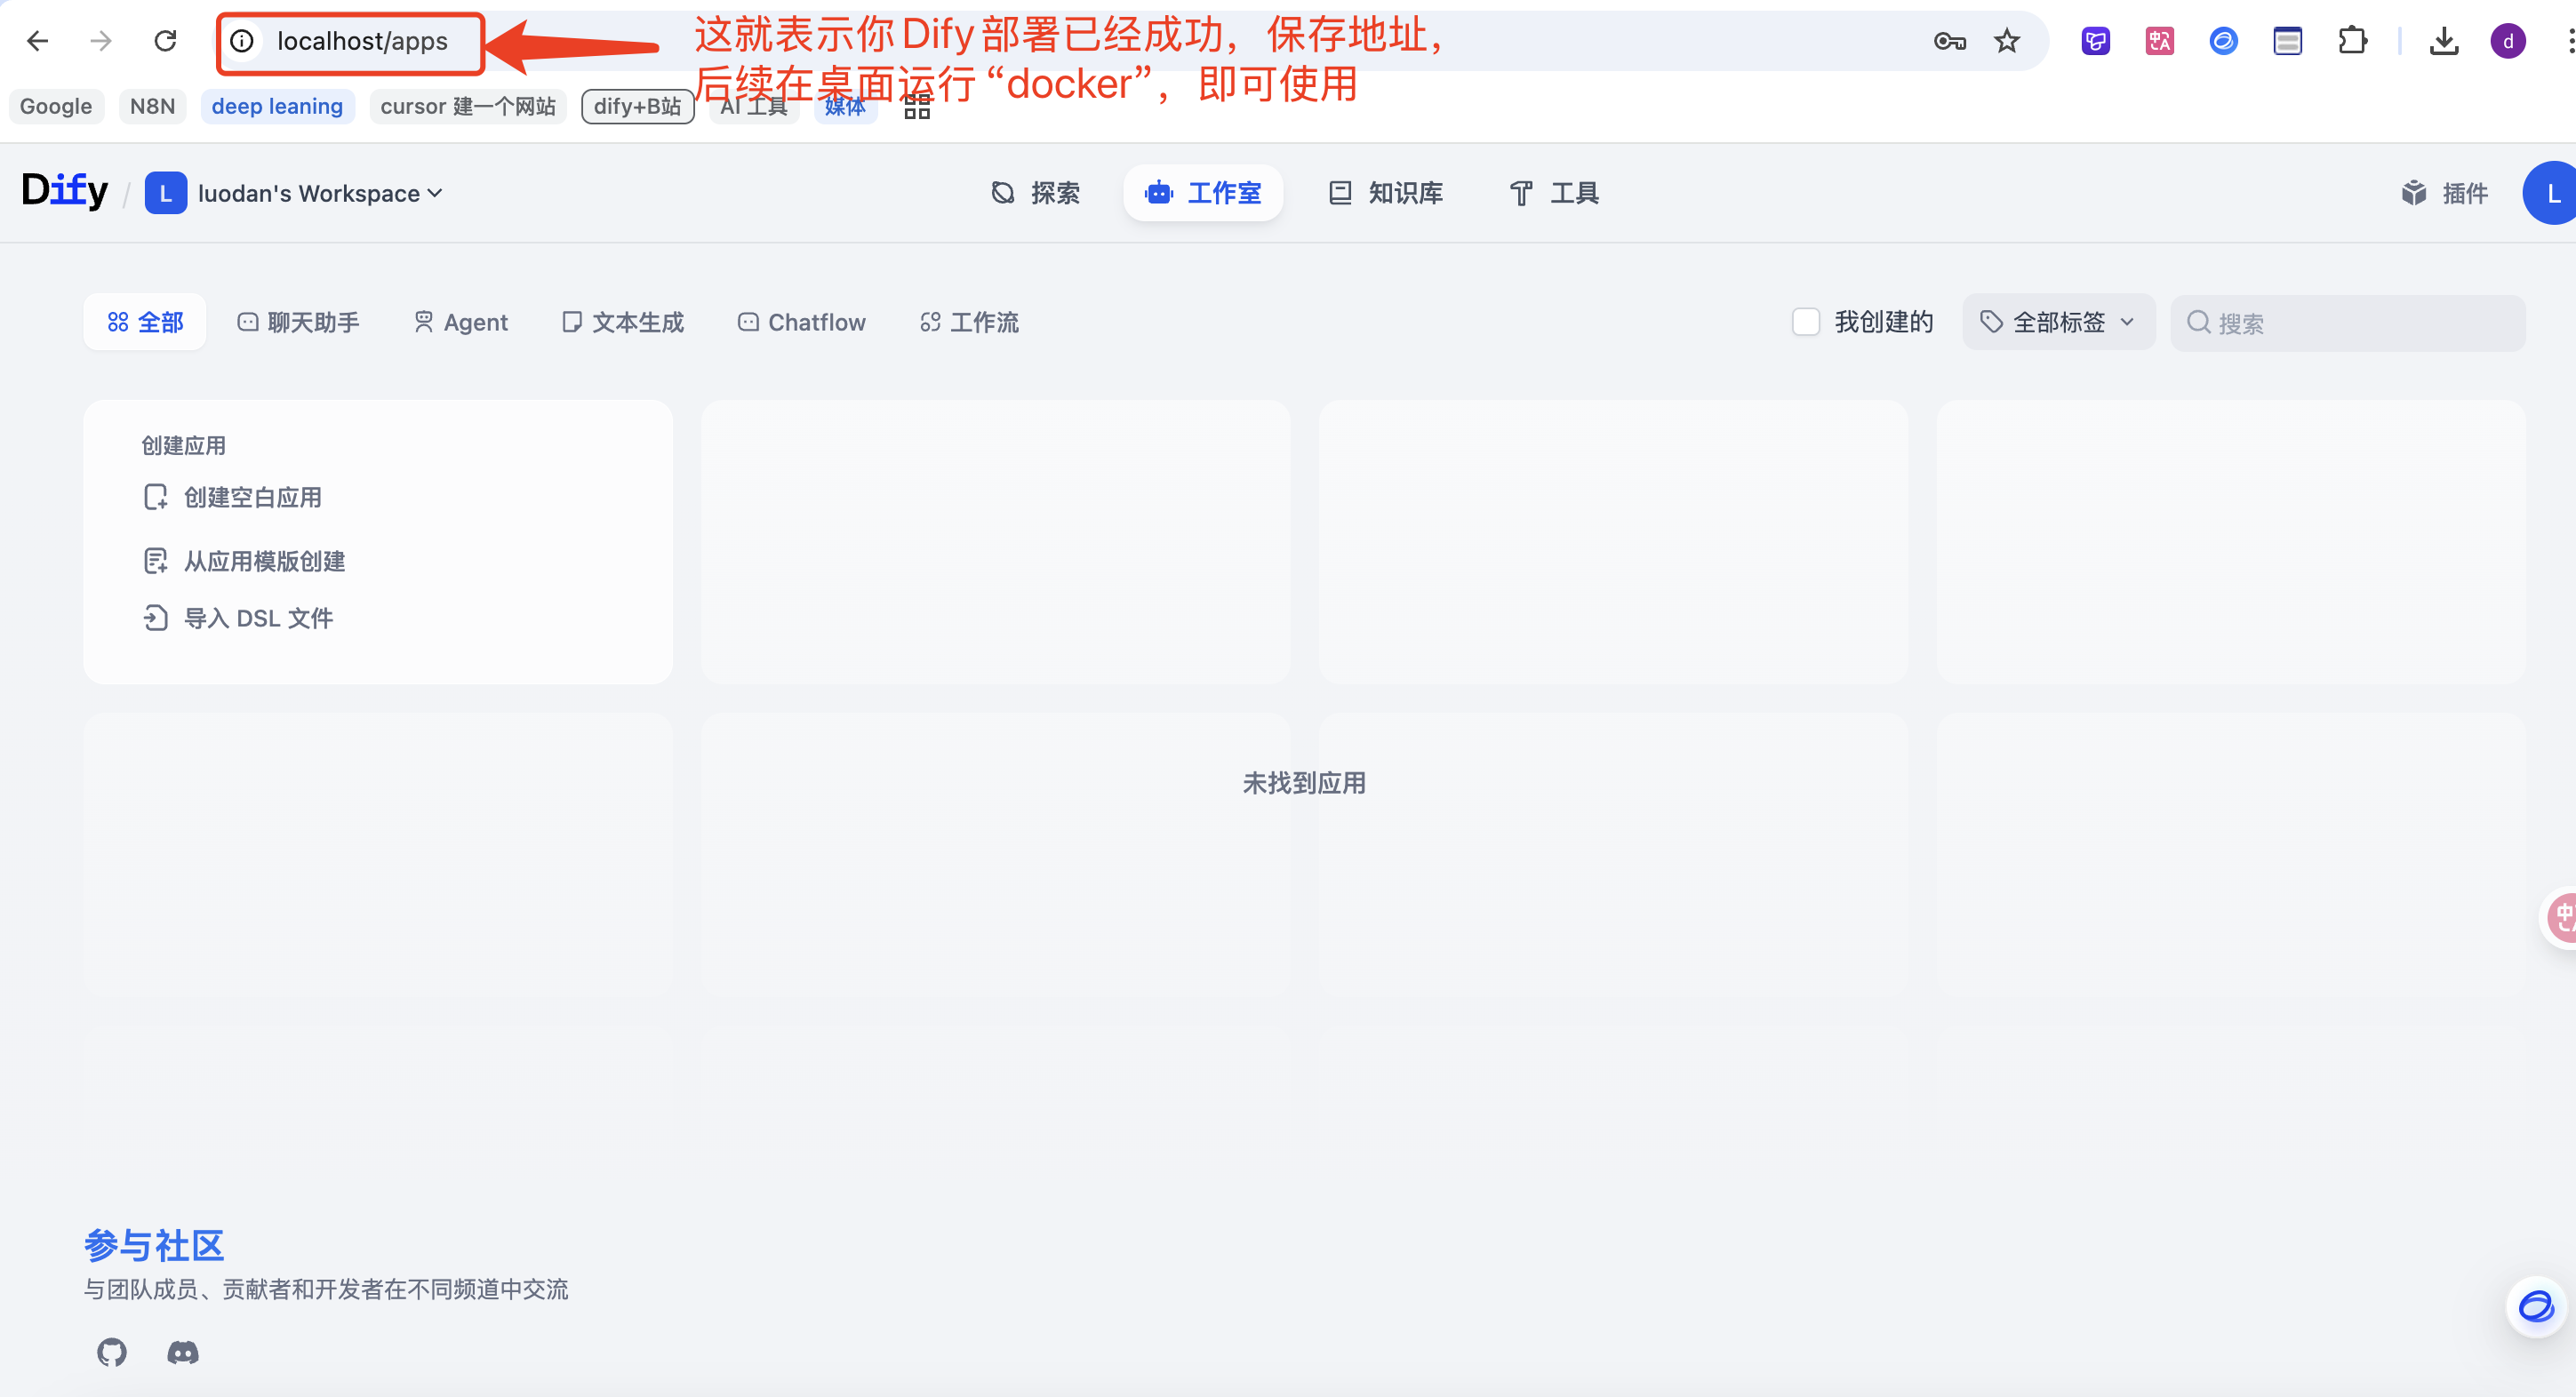
Task: Enable the 我创建的 checkbox
Action: [1806, 322]
